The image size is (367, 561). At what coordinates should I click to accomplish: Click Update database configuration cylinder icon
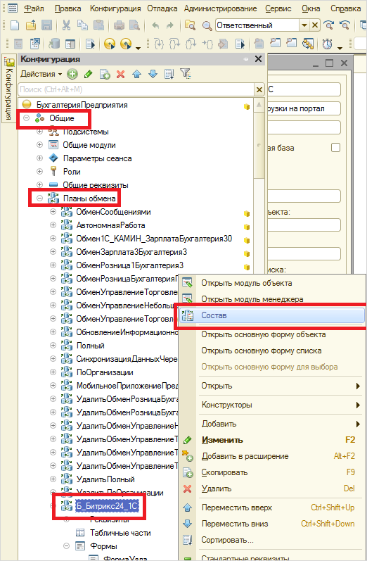click(x=54, y=44)
